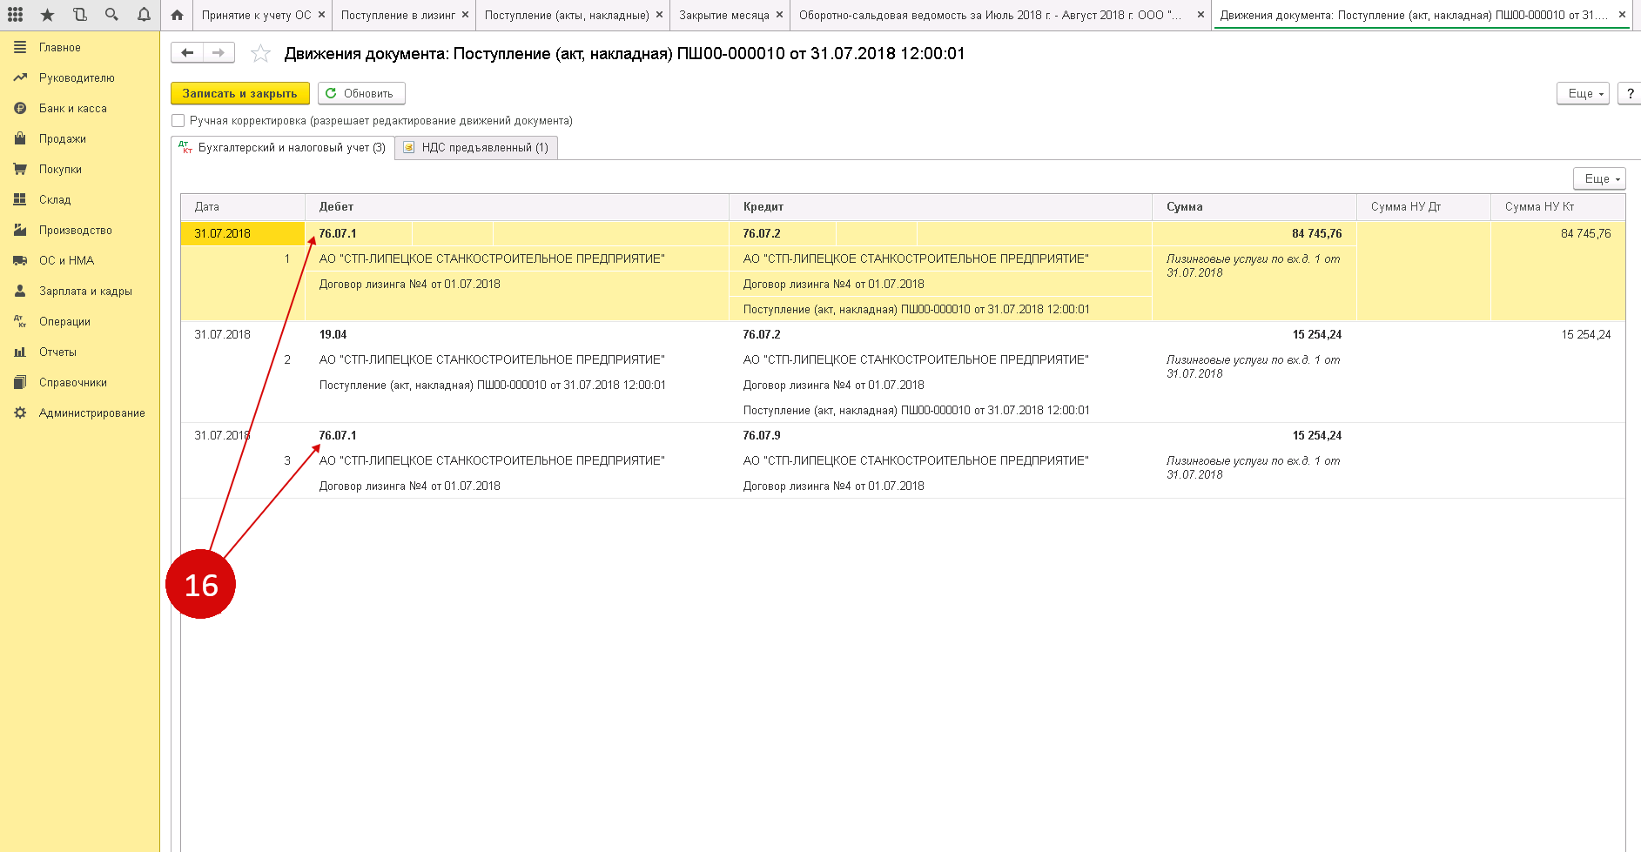Close the Закрытие месяца tab
The image size is (1641, 852).
pyautogui.click(x=779, y=15)
